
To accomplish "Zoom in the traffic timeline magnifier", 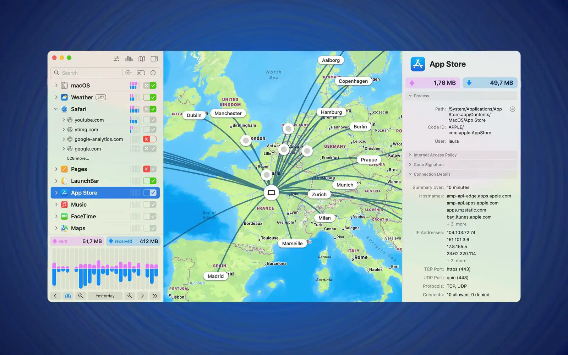I will point(130,296).
